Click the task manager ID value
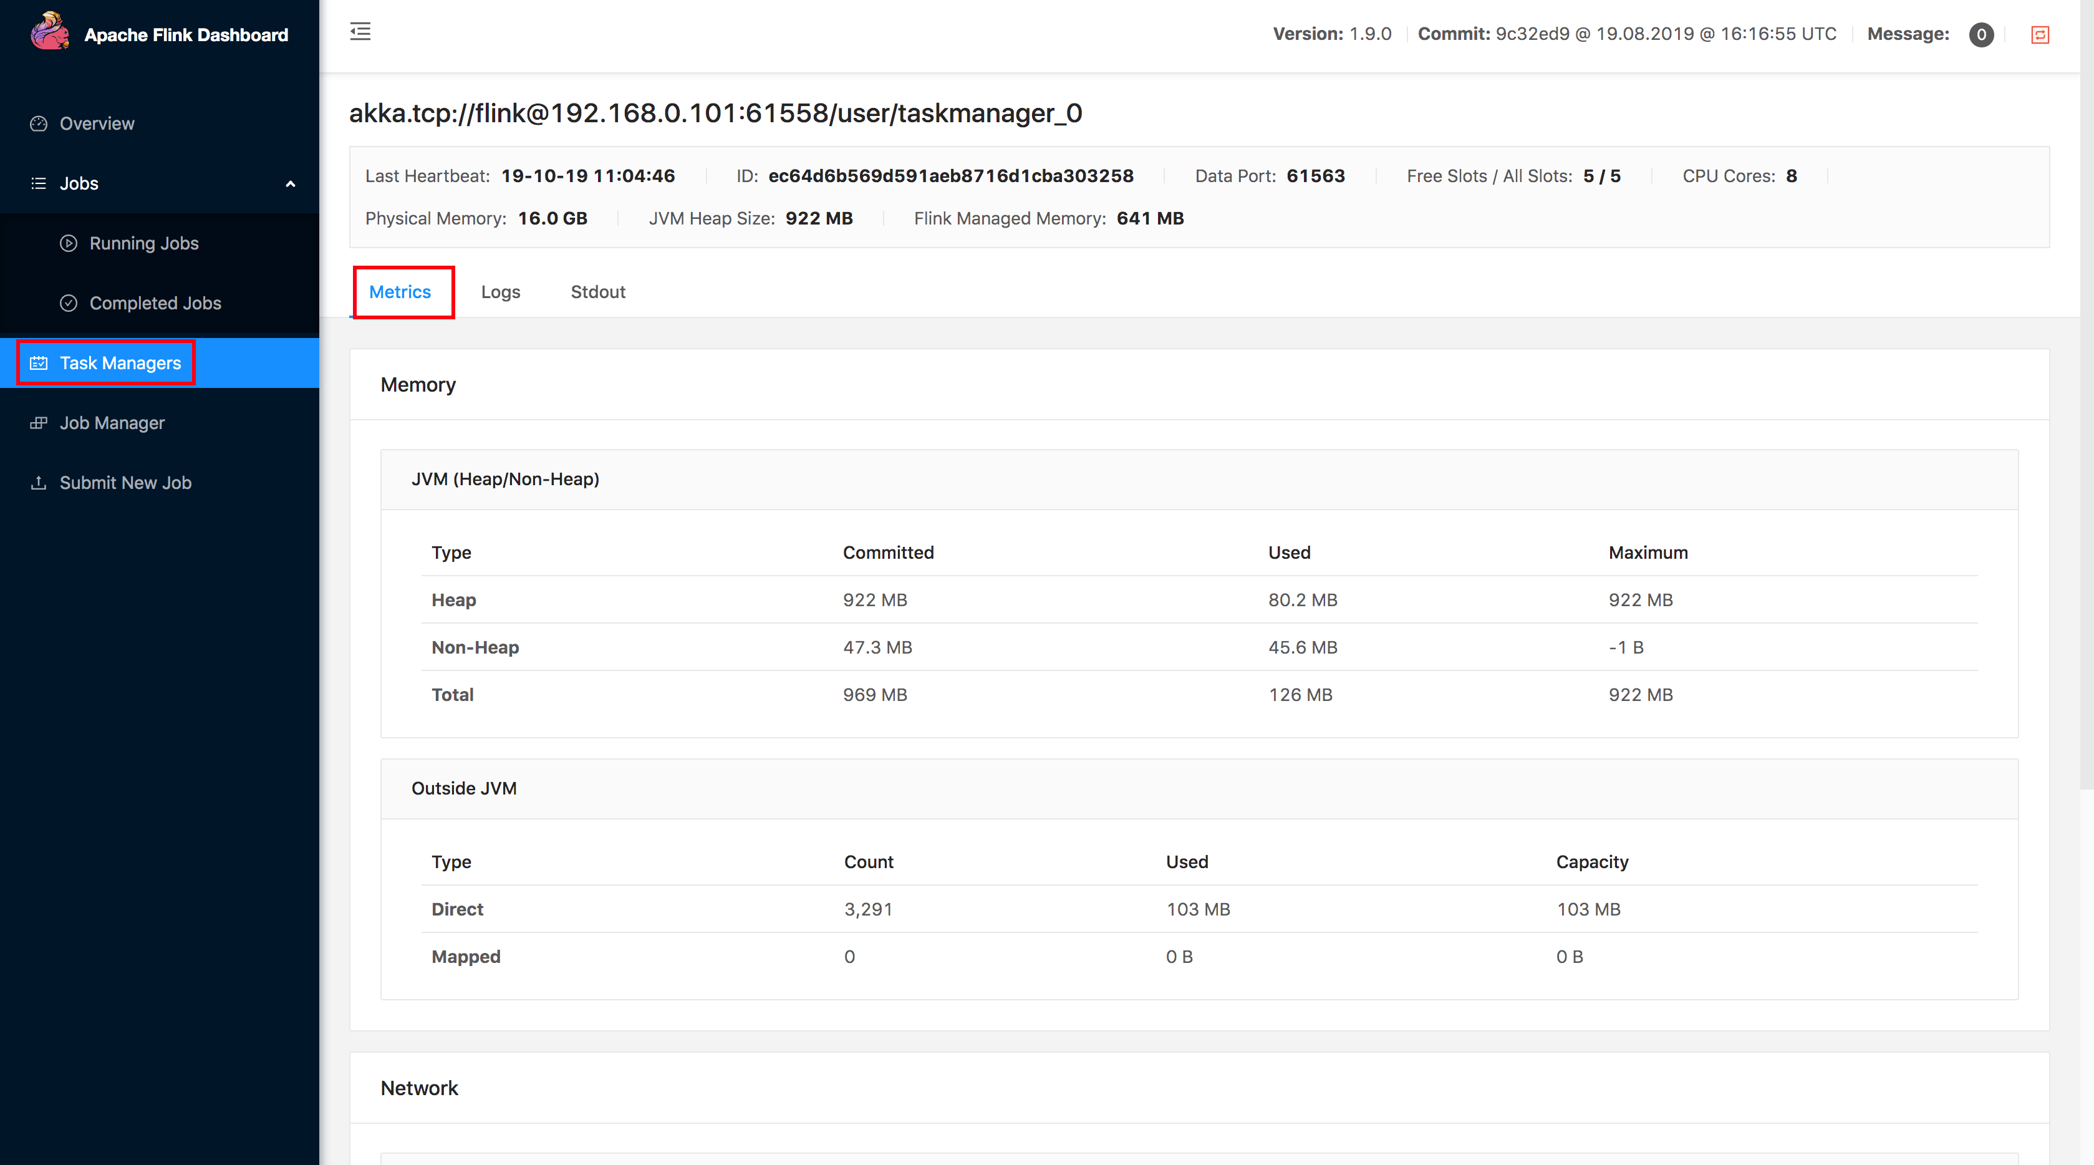2094x1165 pixels. click(x=951, y=176)
